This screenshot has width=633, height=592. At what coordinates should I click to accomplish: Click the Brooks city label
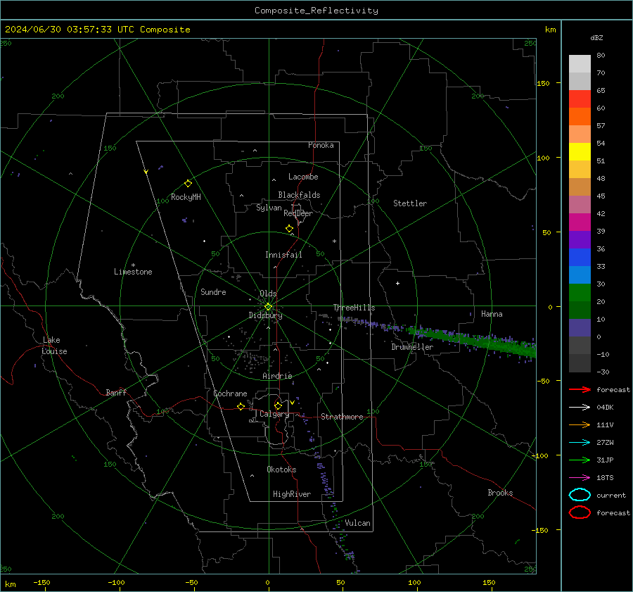click(x=500, y=493)
